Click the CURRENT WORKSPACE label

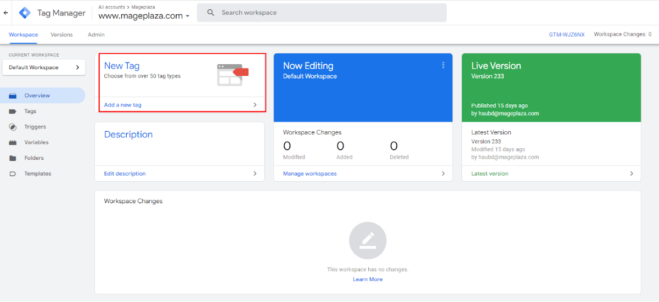34,55
